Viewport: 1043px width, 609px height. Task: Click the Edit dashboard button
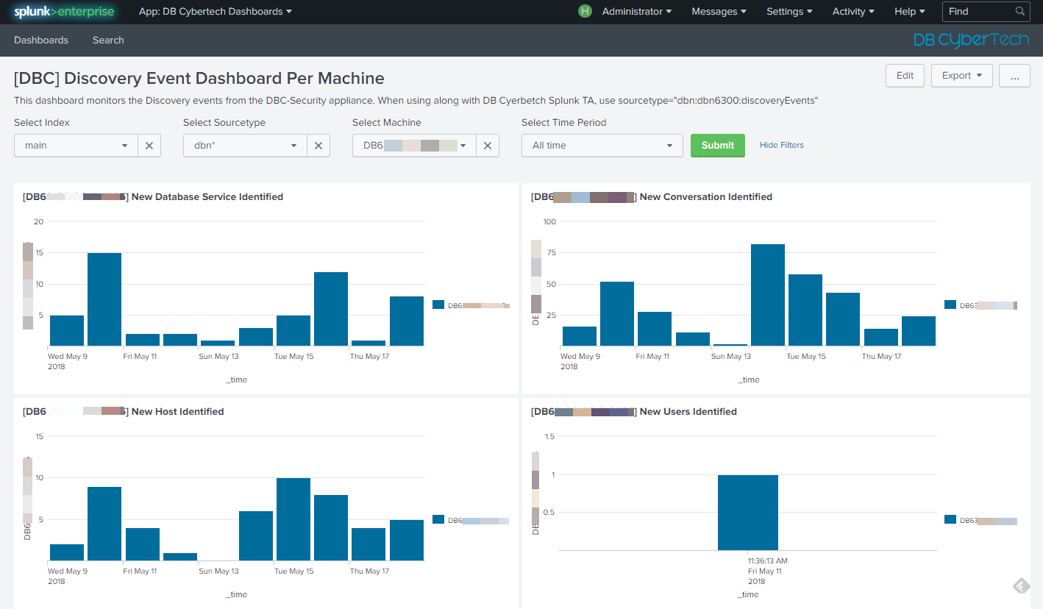(x=905, y=76)
